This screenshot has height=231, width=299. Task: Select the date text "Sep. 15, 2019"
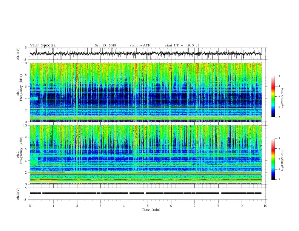pos(105,45)
